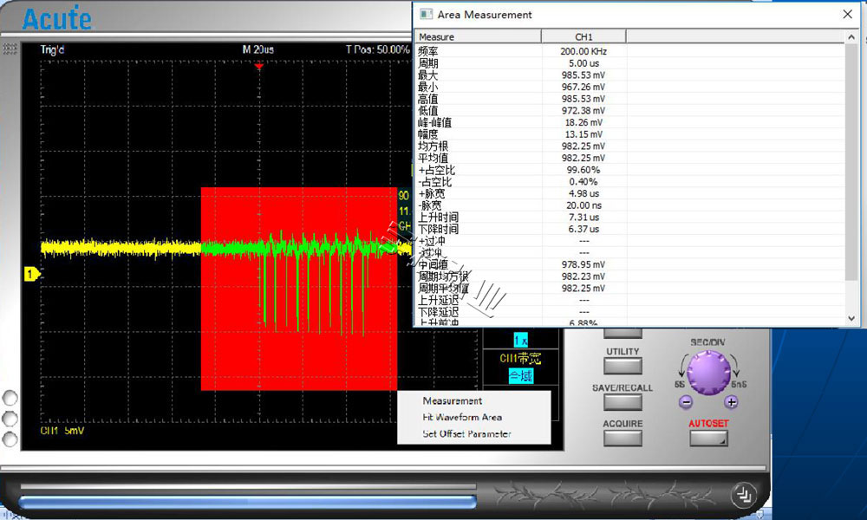This screenshot has height=520, width=867.
Task: Click the M 20us timebase readout
Action: (257, 49)
